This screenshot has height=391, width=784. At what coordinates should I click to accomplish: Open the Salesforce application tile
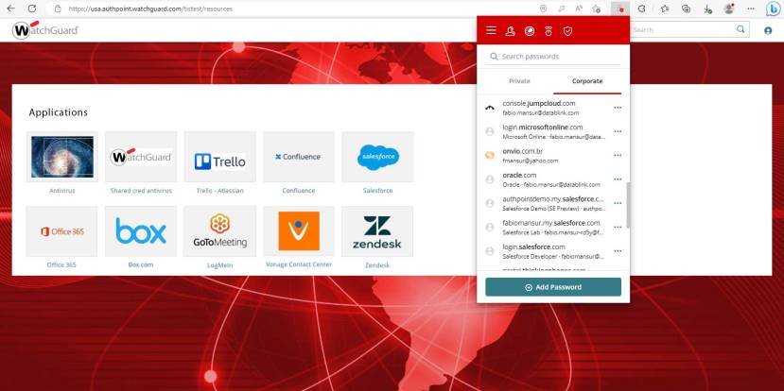pyautogui.click(x=377, y=157)
